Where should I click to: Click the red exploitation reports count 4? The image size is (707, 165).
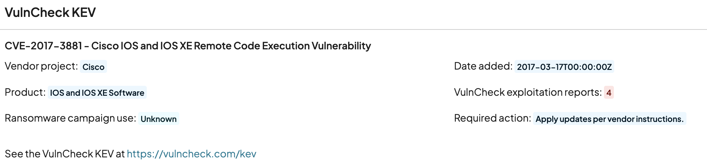609,93
